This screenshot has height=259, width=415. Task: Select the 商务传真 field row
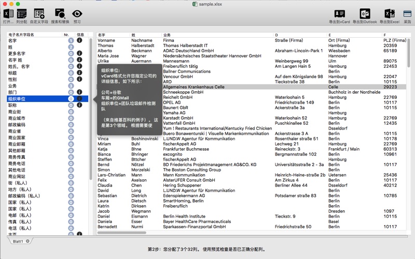[48, 157]
